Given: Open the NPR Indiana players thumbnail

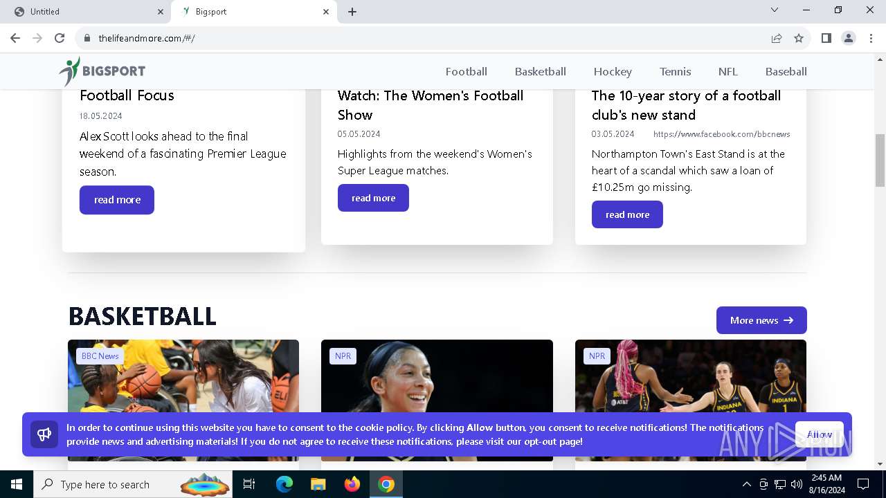Looking at the screenshot, I should coord(691,400).
